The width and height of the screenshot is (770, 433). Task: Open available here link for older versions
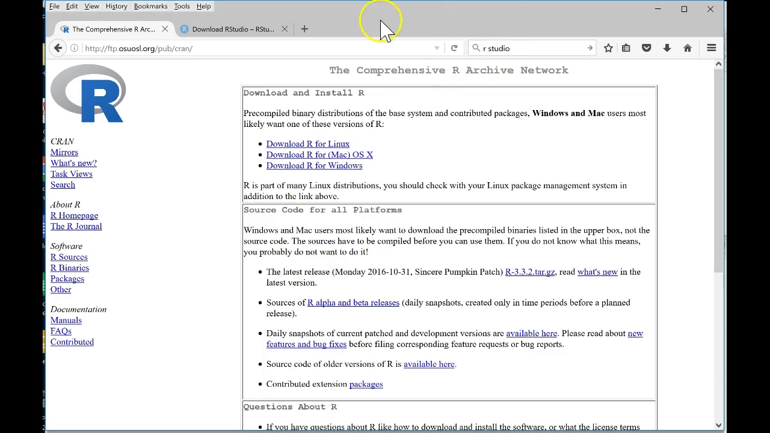429,364
